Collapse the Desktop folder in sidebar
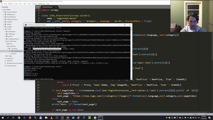The image size is (213, 120). coord(2,10)
